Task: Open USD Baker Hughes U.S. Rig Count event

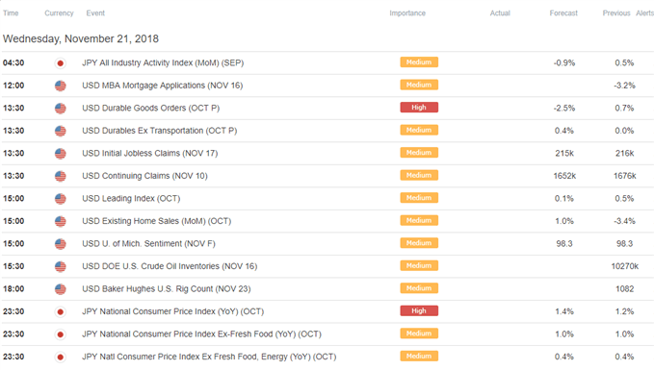Action: coord(166,289)
